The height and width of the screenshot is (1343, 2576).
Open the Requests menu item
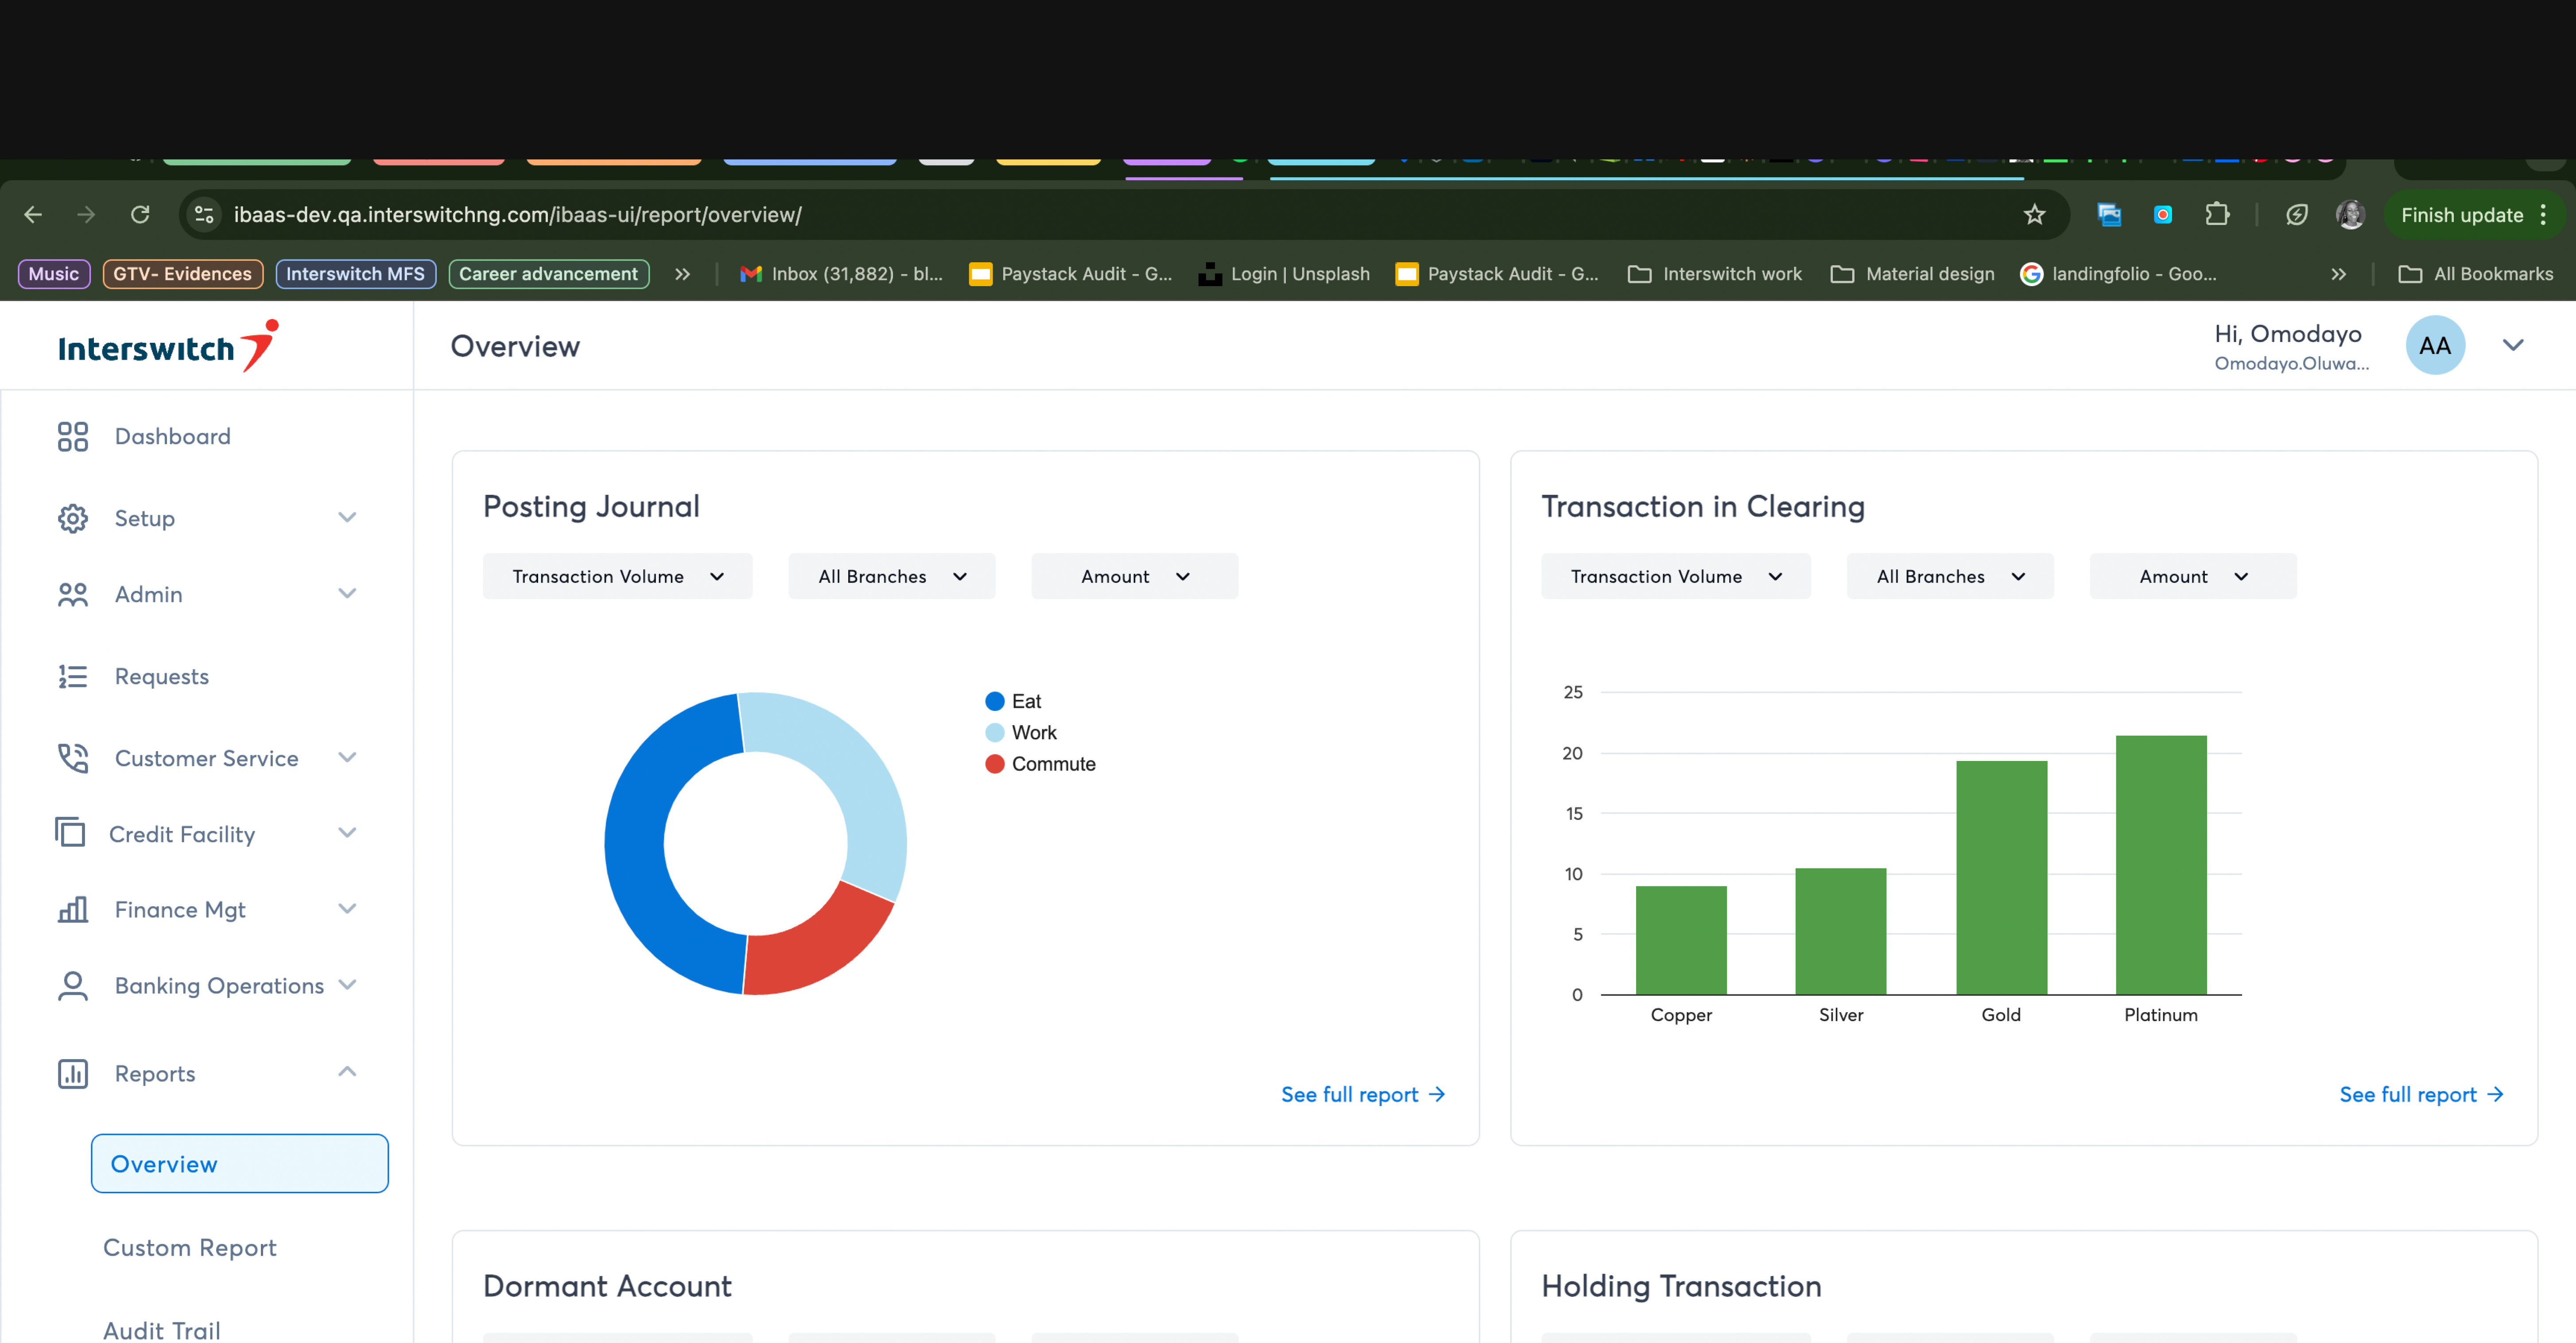pos(162,676)
